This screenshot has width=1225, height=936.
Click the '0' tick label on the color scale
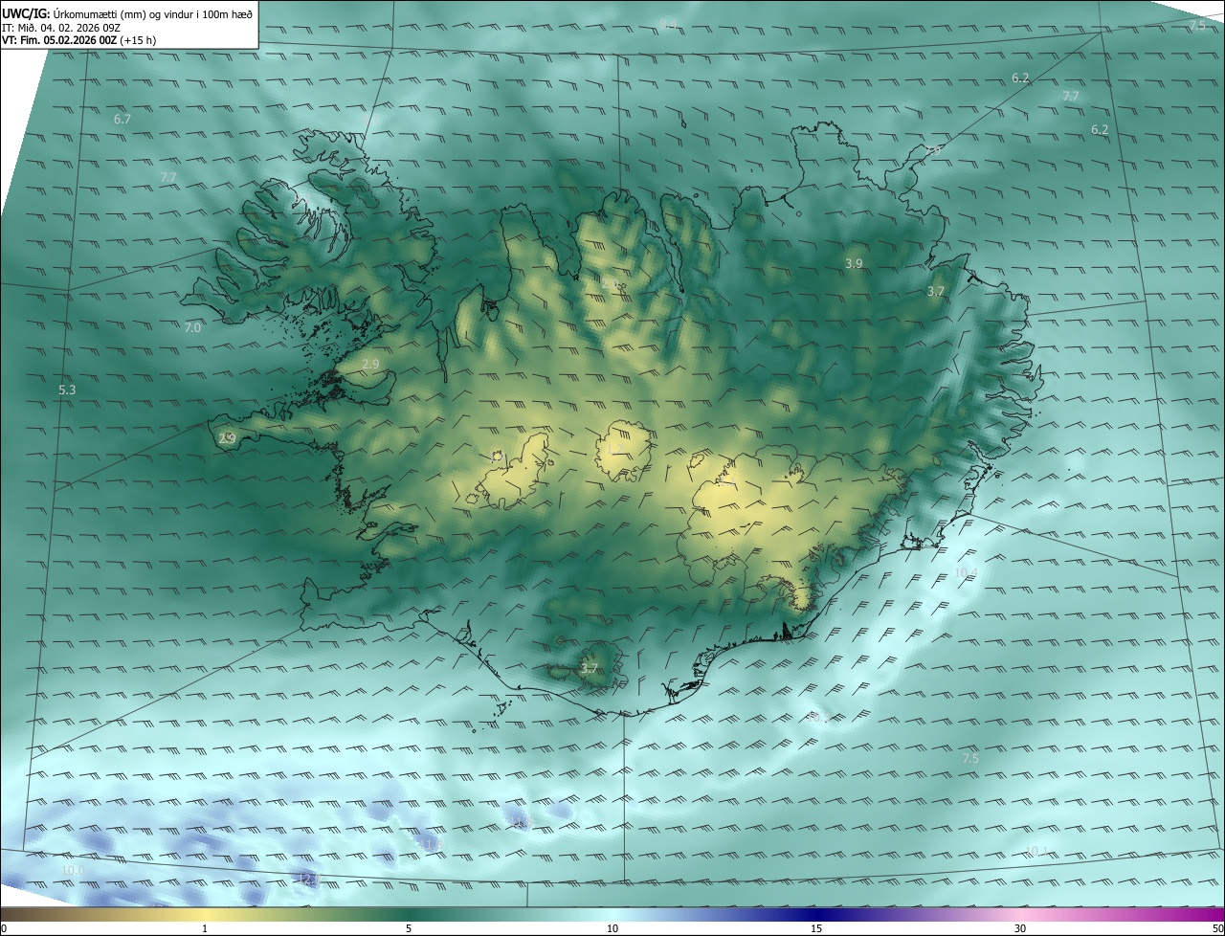[4, 928]
